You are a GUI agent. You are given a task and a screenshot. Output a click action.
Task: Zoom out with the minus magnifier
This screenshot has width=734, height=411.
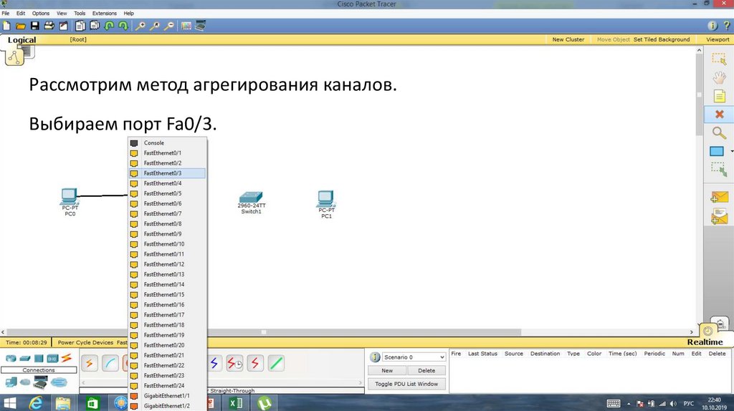pyautogui.click(x=169, y=26)
